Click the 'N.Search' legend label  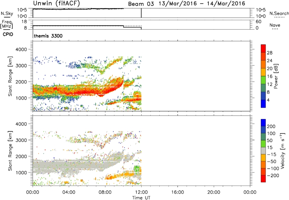tap(279, 13)
